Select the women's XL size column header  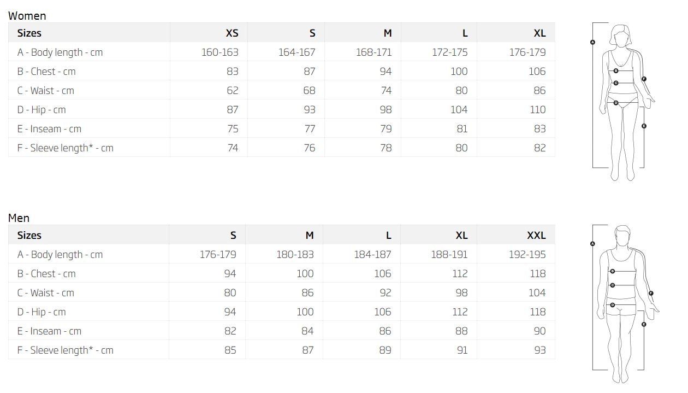click(x=539, y=33)
